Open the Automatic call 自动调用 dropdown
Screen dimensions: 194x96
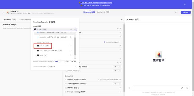pos(111,42)
